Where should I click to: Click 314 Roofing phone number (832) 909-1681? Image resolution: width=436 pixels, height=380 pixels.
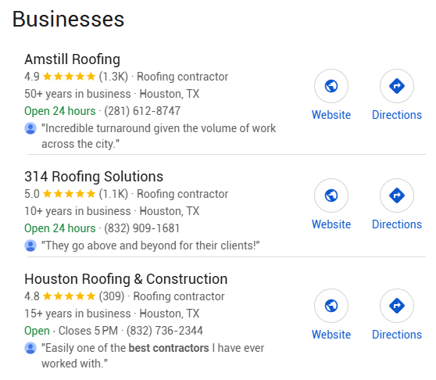point(142,228)
